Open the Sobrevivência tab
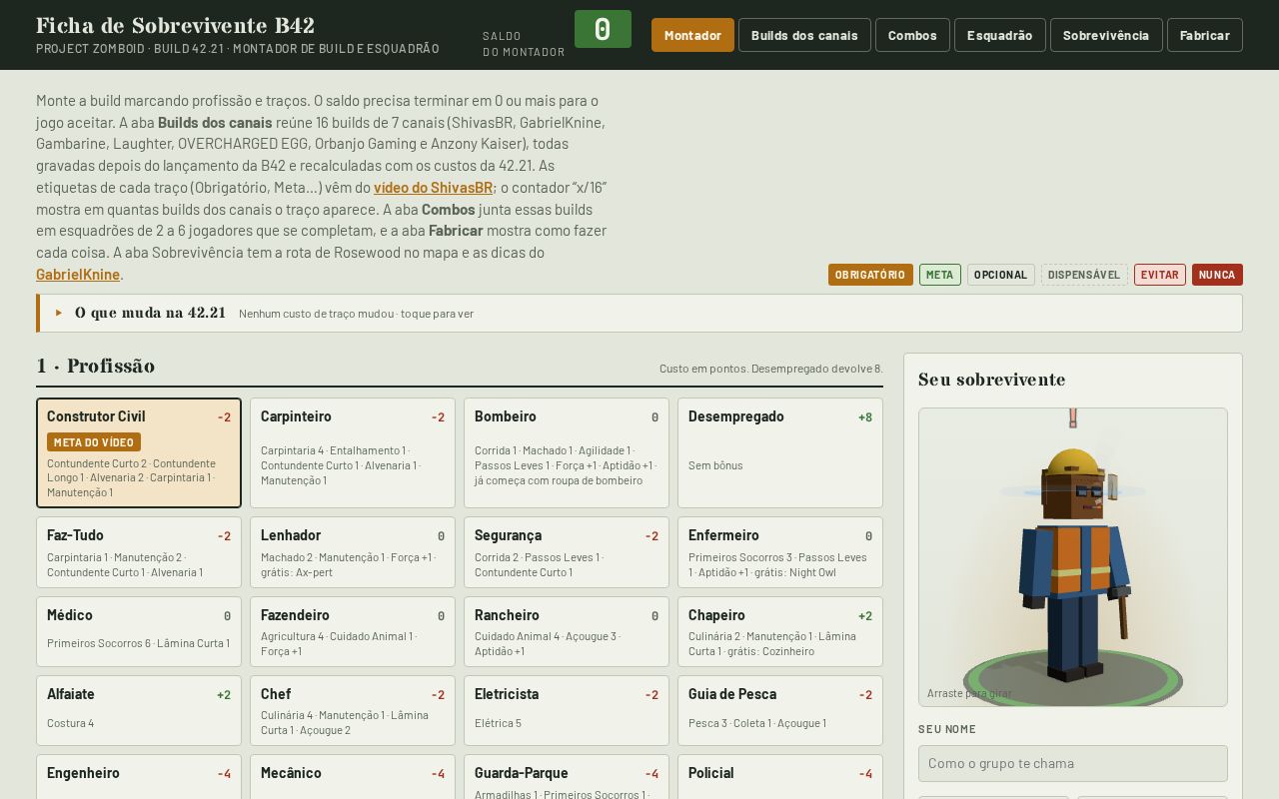1279x799 pixels. 1106,35
